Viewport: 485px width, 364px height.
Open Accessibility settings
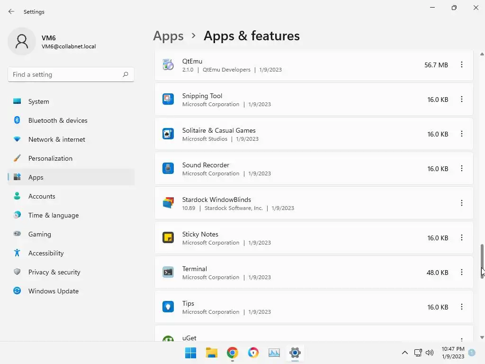pyautogui.click(x=71, y=253)
